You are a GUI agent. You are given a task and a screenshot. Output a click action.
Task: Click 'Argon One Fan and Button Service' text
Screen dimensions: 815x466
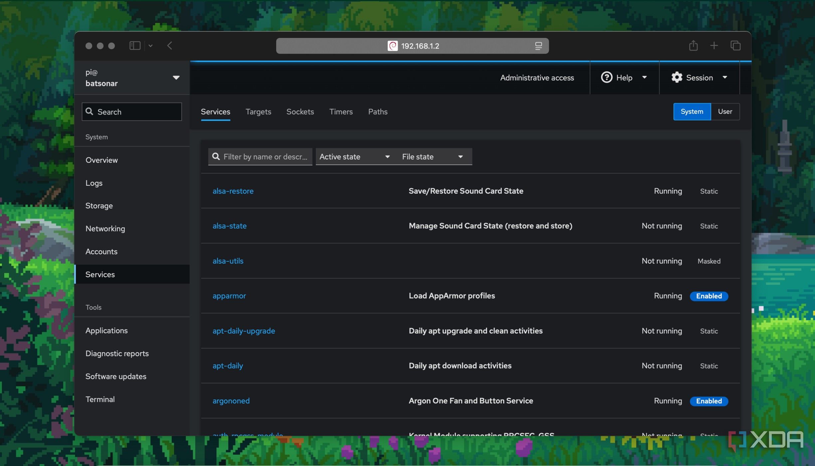click(x=471, y=401)
